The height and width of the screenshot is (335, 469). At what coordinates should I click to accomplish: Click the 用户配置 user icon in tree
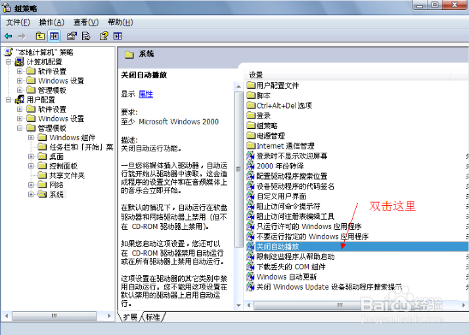coord(20,99)
